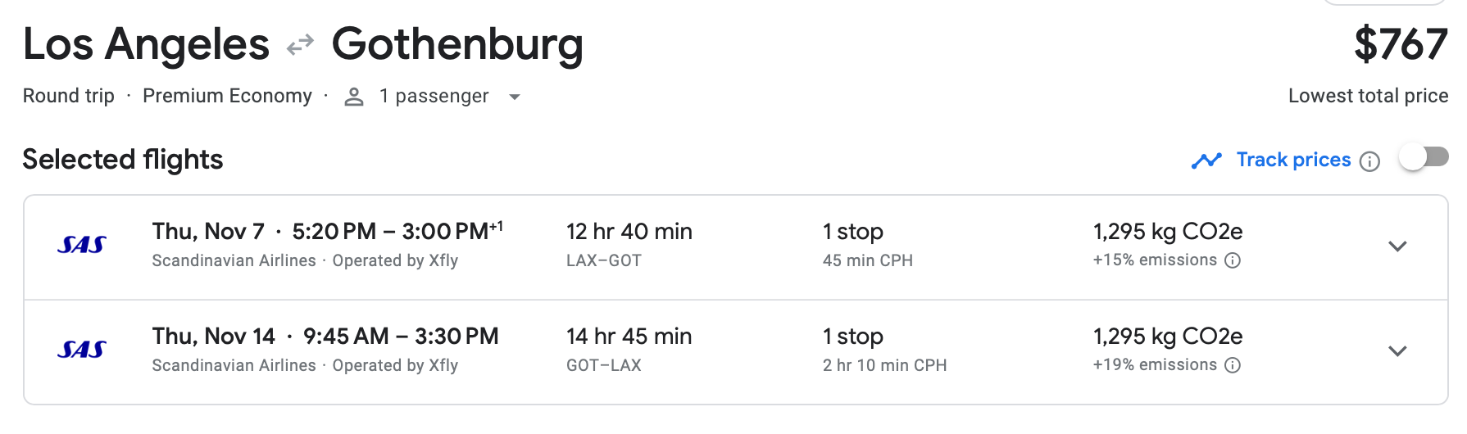Click the 1 passenger label
1467x434 pixels.
point(434,96)
